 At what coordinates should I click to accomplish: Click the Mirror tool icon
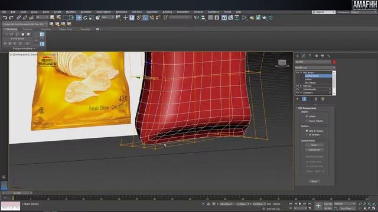(x=197, y=18)
